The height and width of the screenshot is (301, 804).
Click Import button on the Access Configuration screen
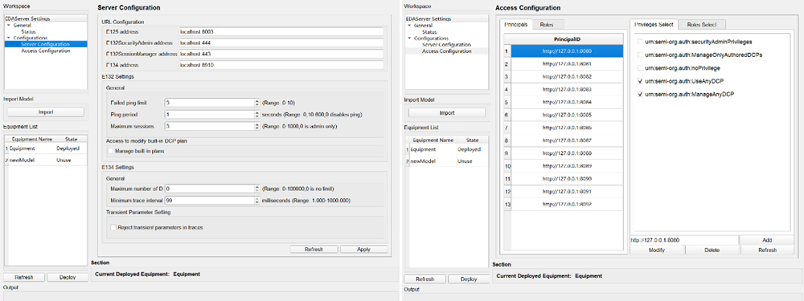pos(447,112)
